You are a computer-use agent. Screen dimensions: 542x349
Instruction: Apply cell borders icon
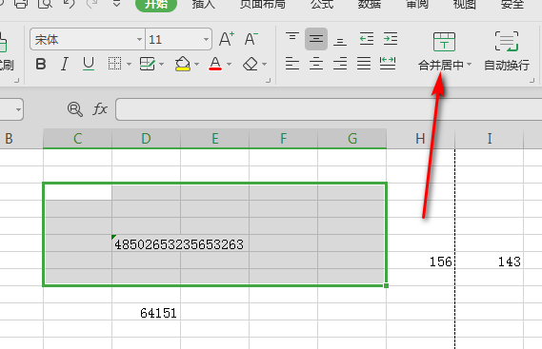(114, 64)
